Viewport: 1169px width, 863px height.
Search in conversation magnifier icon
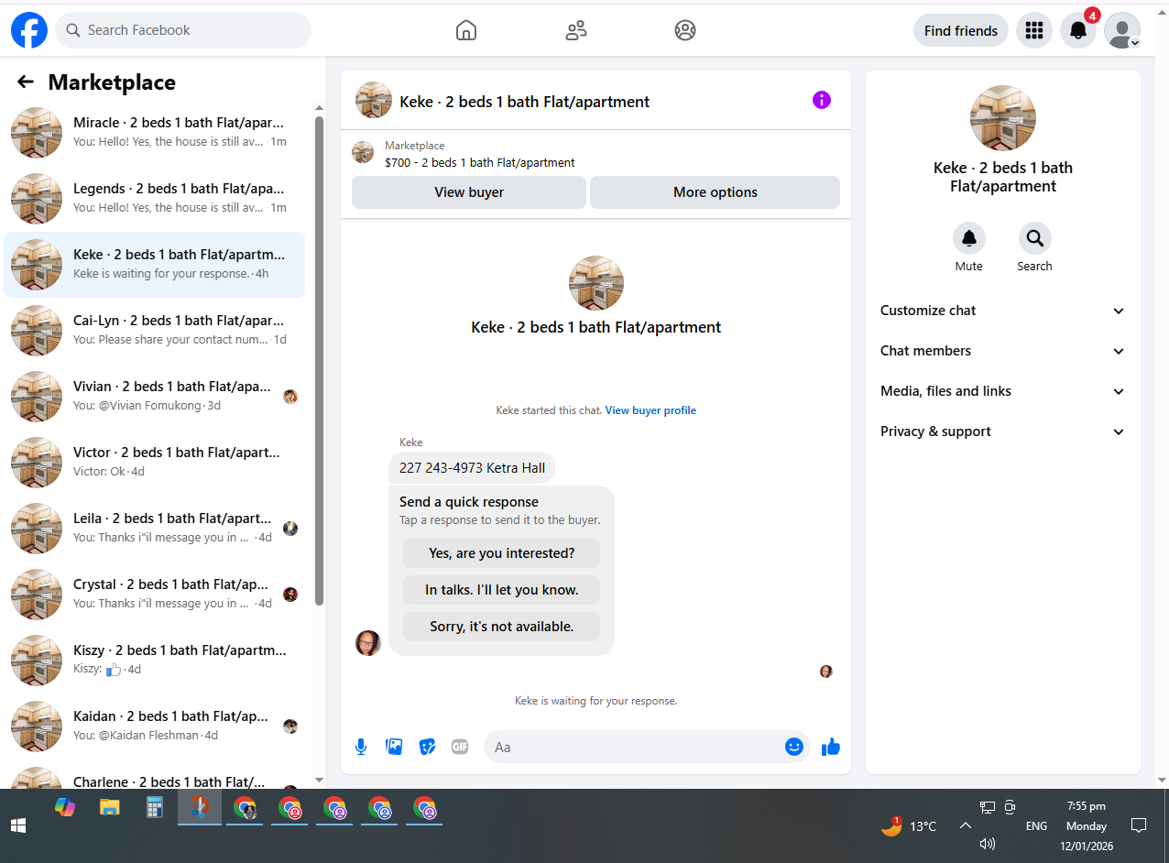click(1035, 238)
